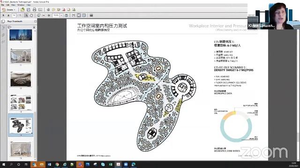Open Chrome from the taskbar
The height and width of the screenshot is (168, 300).
pos(57,164)
